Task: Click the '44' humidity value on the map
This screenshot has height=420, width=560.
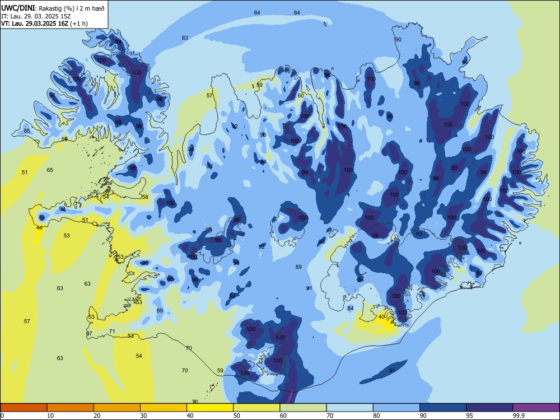Action: pyautogui.click(x=39, y=228)
